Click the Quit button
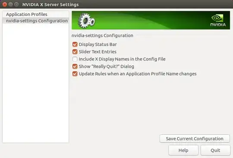 point(215,150)
